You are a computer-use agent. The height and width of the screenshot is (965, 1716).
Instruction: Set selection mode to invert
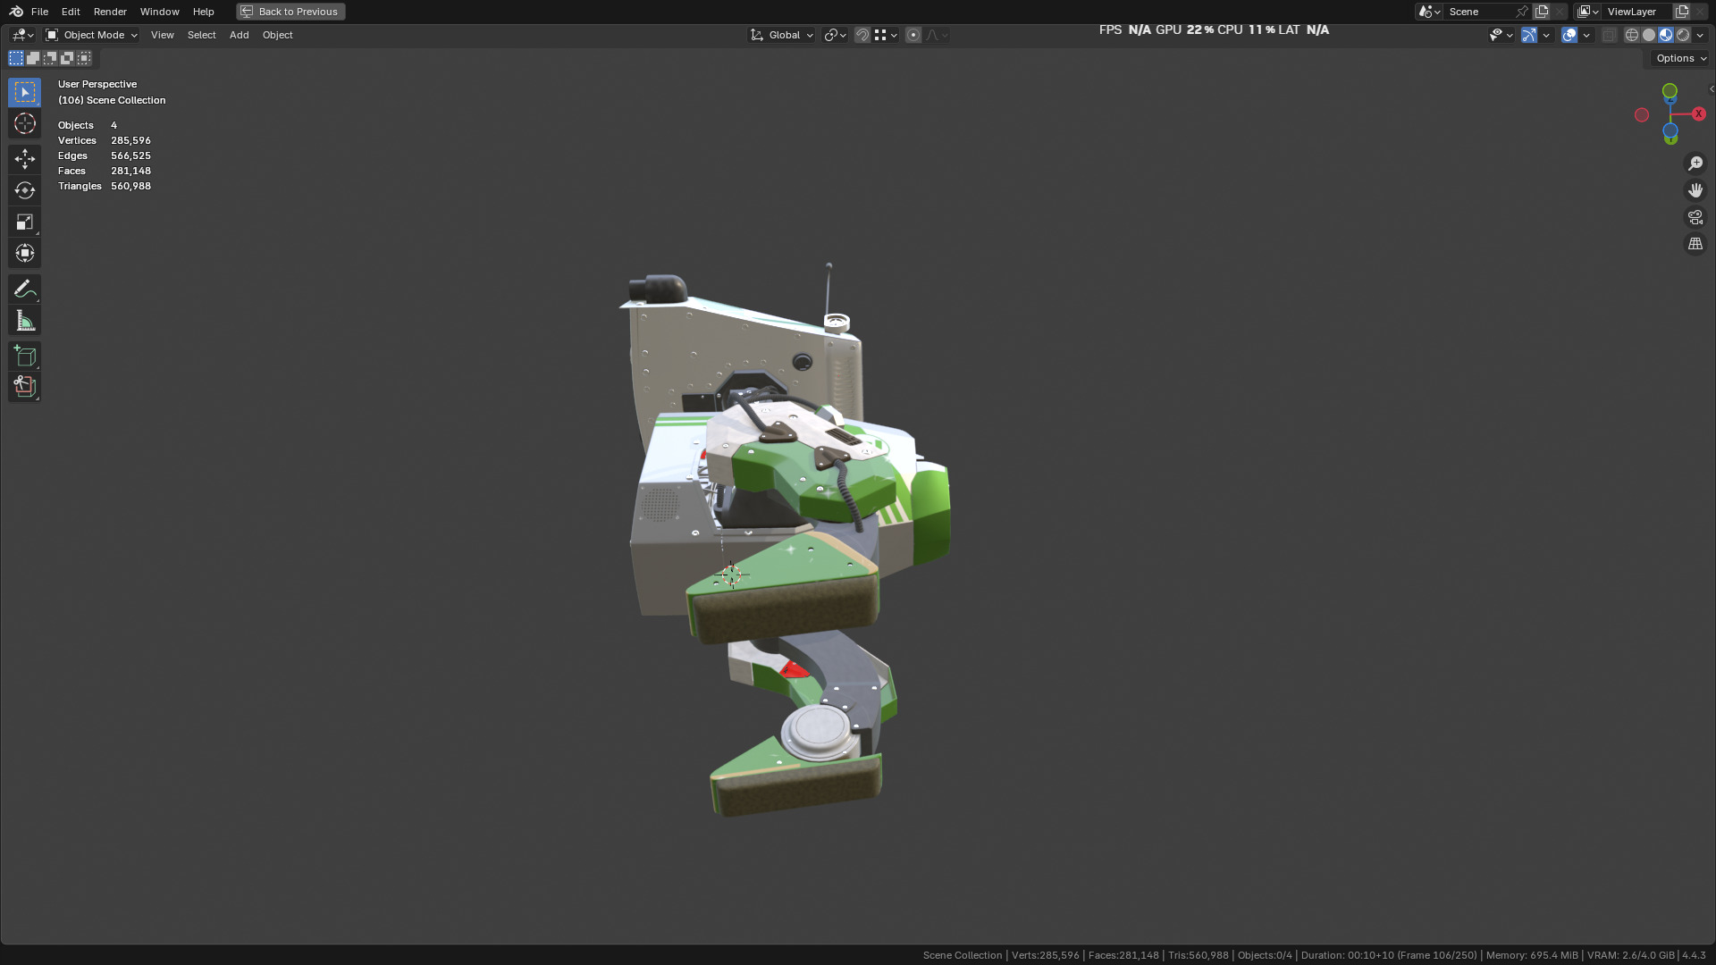(x=67, y=58)
